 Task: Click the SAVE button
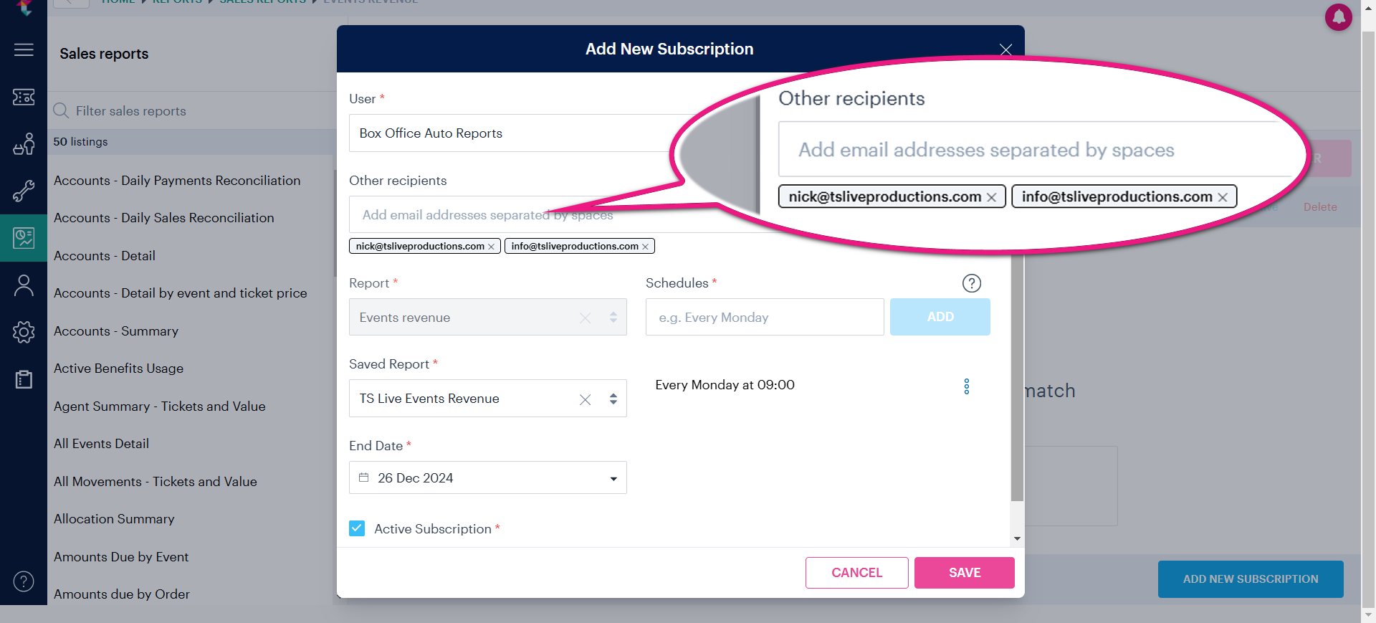click(x=965, y=573)
